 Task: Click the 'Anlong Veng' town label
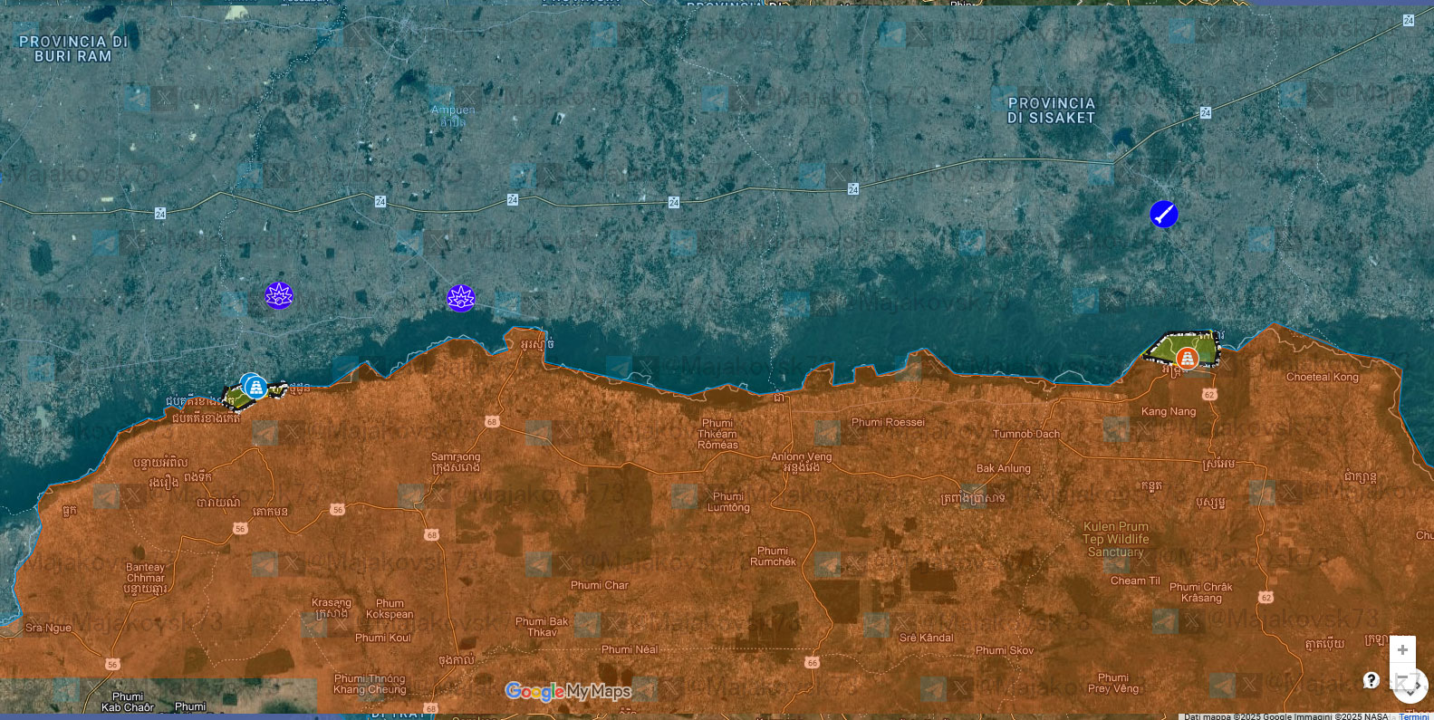(x=801, y=456)
